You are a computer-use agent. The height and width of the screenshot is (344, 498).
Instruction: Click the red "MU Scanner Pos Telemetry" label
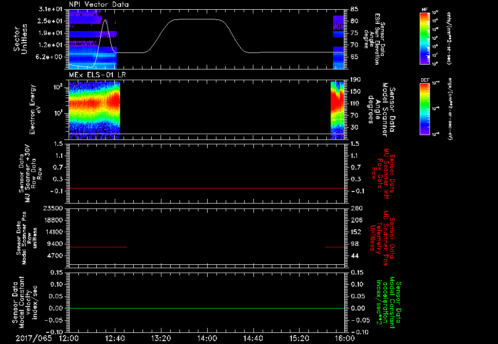383,238
